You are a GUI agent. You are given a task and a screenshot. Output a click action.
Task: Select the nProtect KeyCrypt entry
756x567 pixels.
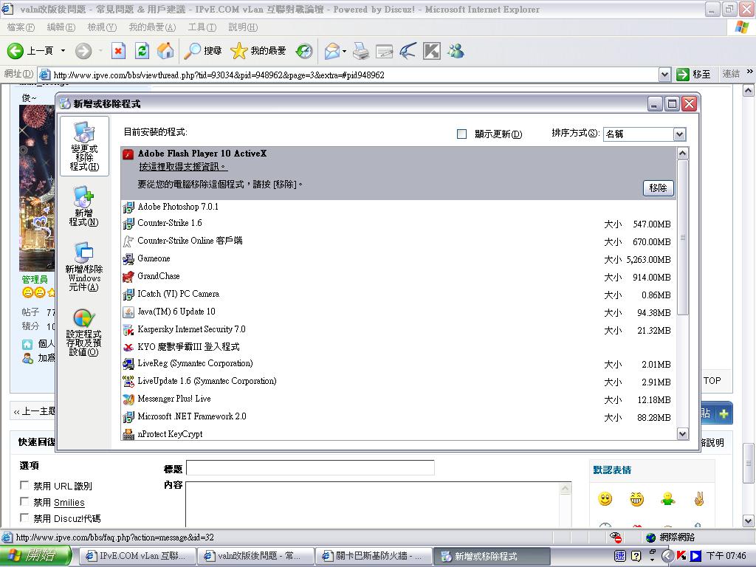398,434
